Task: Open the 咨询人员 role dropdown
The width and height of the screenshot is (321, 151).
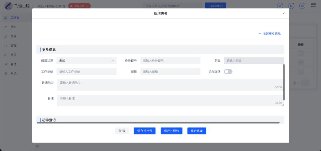Action: click(x=79, y=6)
